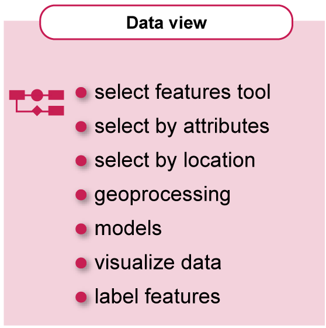Select the 'select features tool' item
The image size is (326, 328).
[x=182, y=92]
